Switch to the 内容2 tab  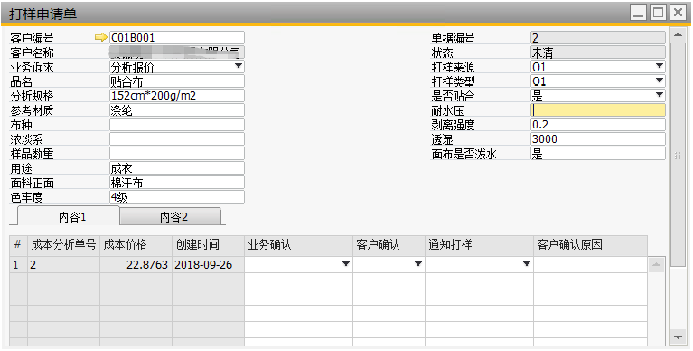point(171,217)
